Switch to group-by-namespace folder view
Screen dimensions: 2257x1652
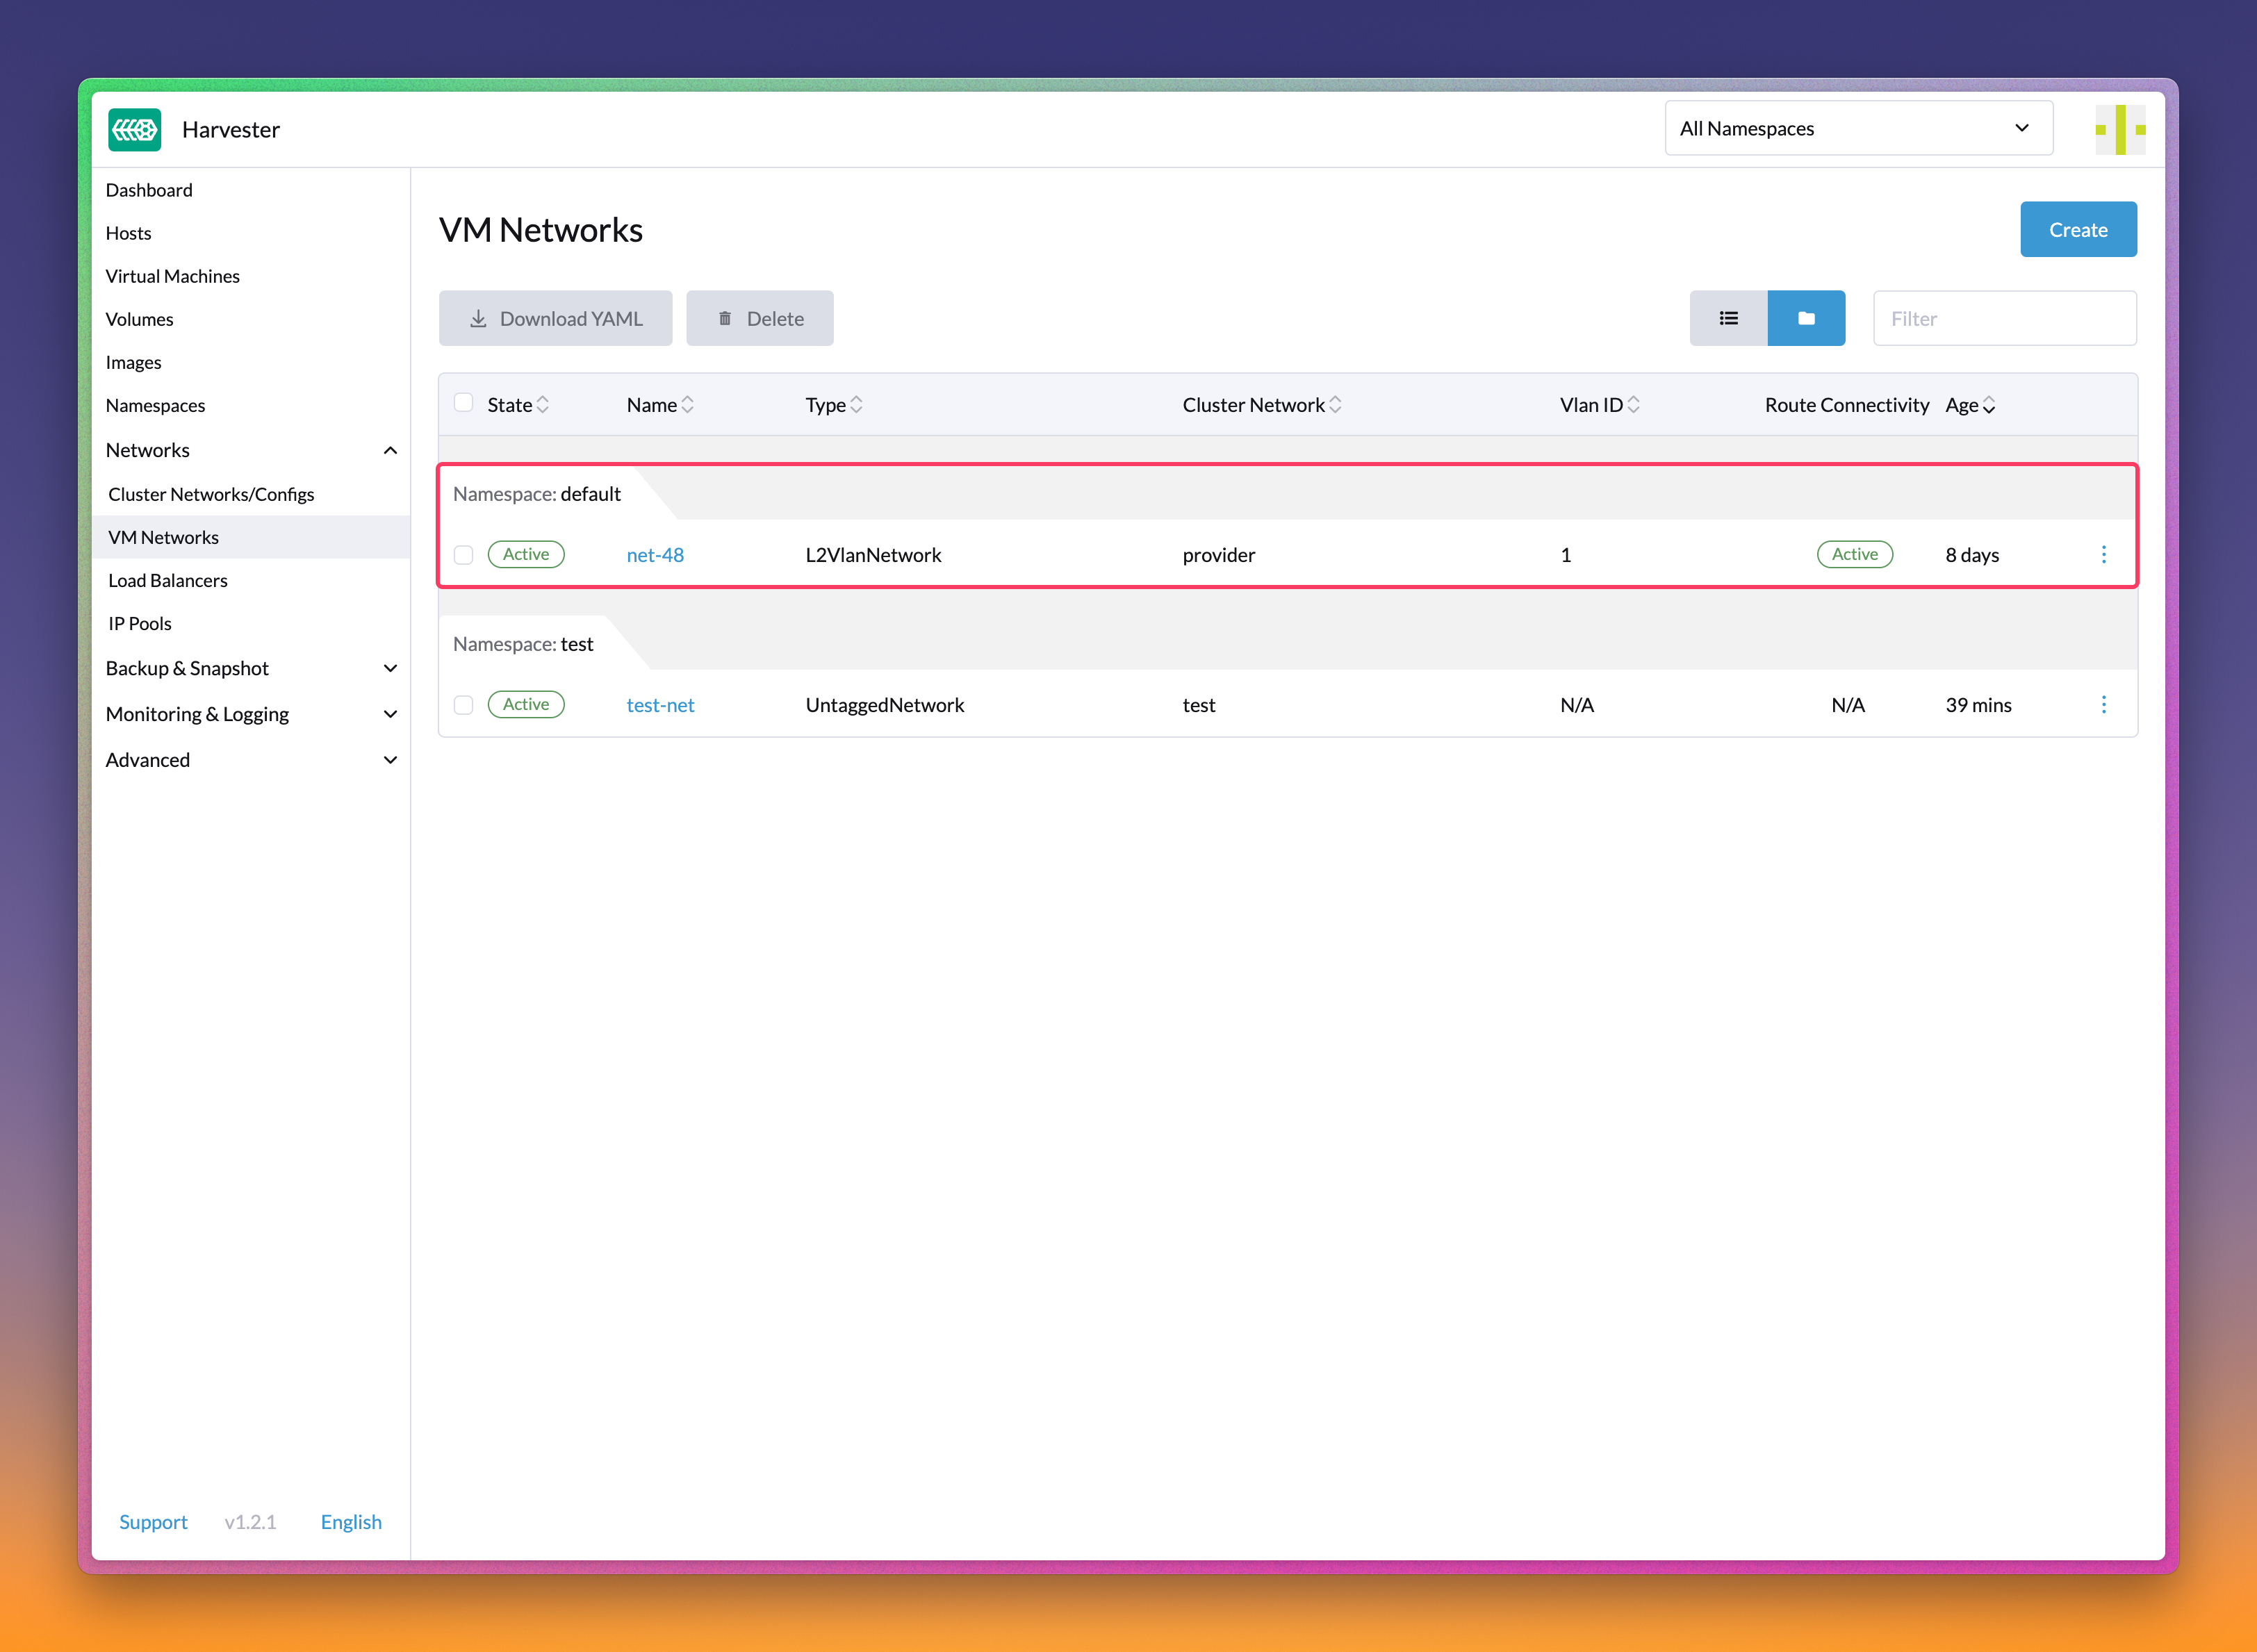pos(1805,318)
